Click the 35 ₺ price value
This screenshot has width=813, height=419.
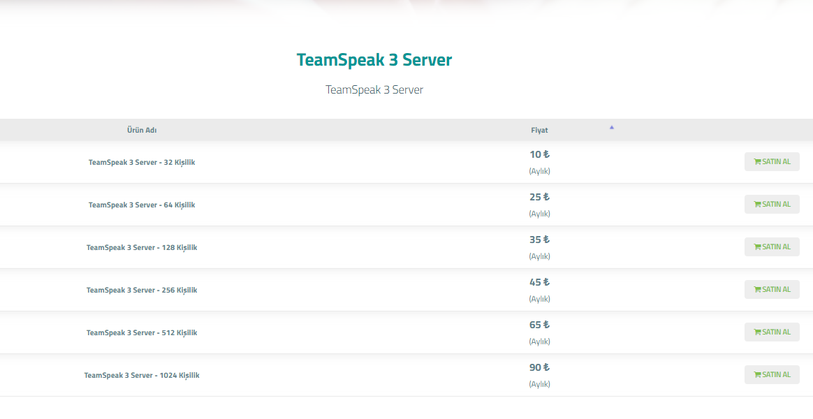[539, 240]
